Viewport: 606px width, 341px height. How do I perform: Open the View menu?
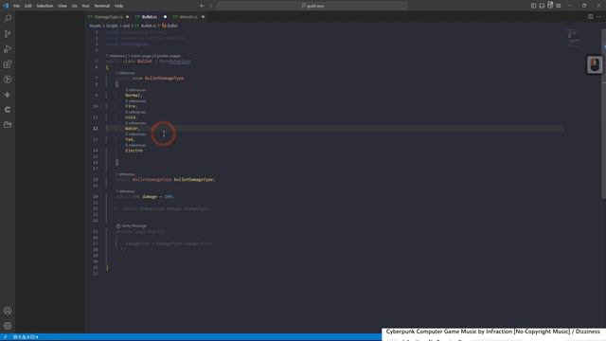pyautogui.click(x=62, y=6)
